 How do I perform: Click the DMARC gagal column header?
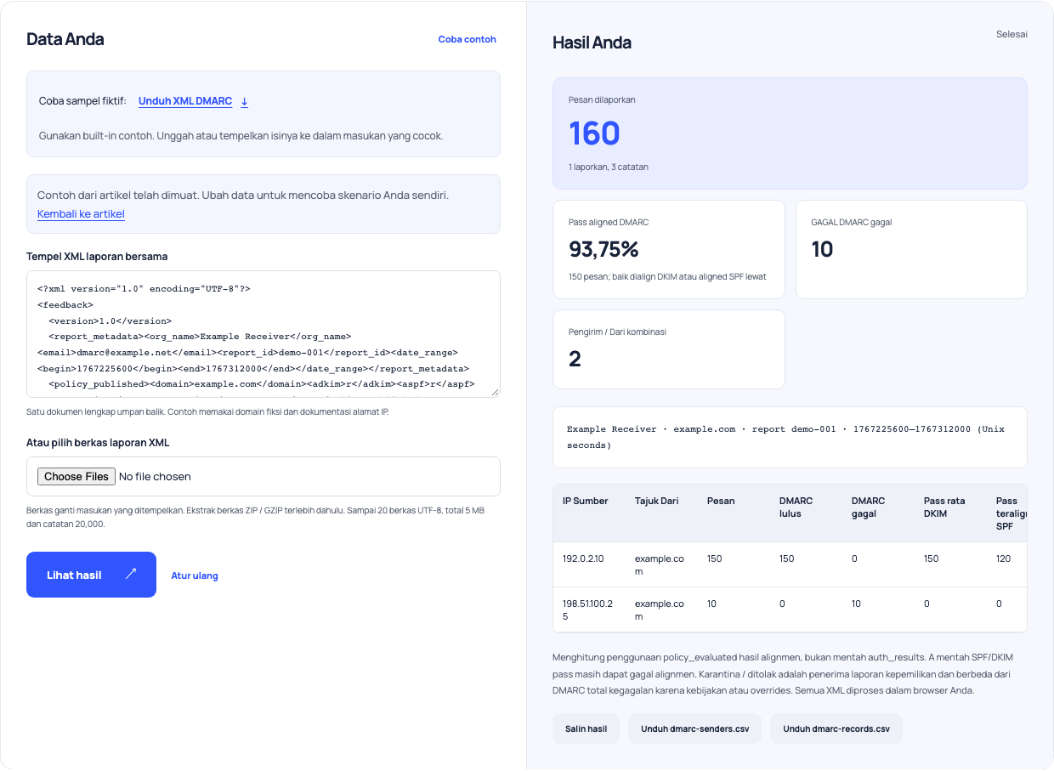coord(869,507)
